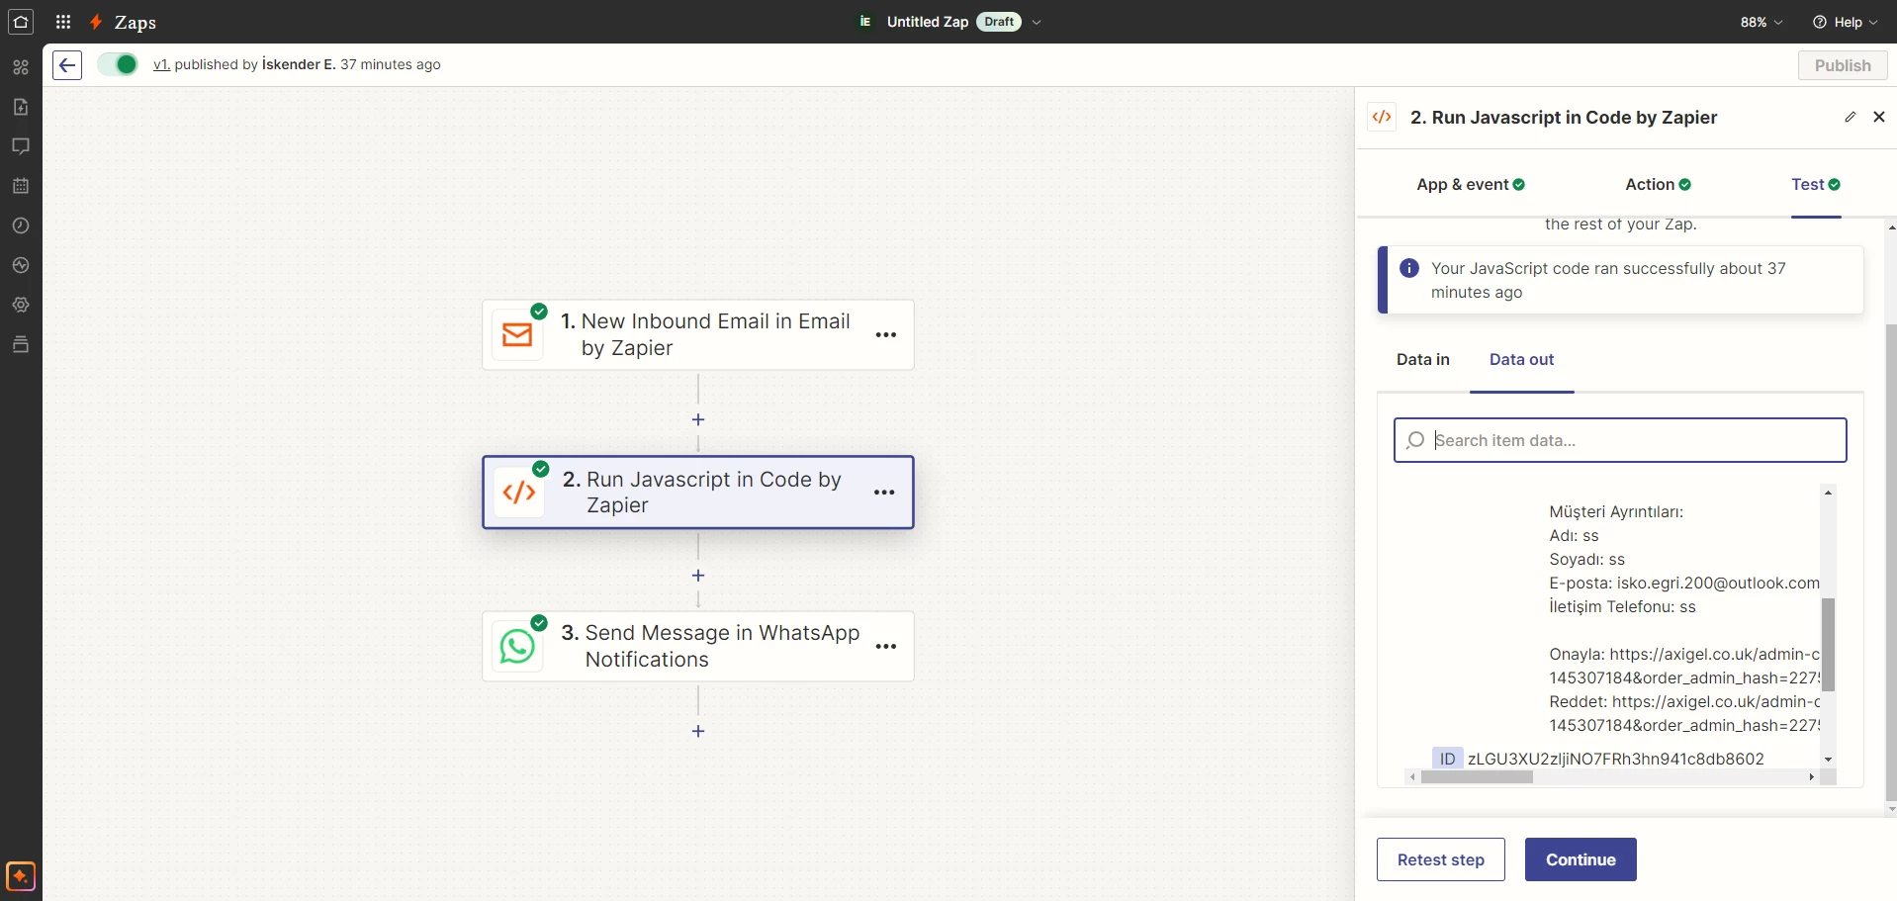Click the WhatsApp Notifications step icon
The width and height of the screenshot is (1897, 901).
[517, 647]
